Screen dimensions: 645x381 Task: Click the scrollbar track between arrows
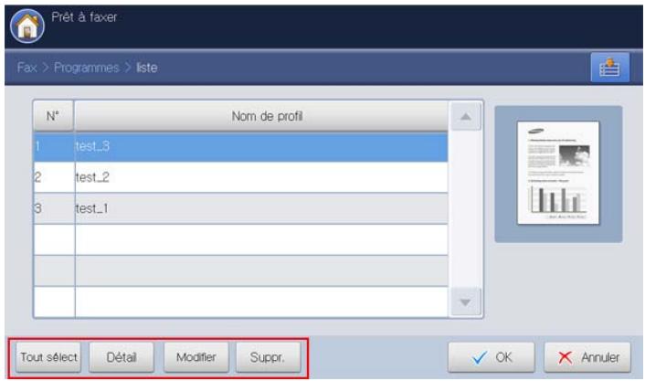coord(466,209)
